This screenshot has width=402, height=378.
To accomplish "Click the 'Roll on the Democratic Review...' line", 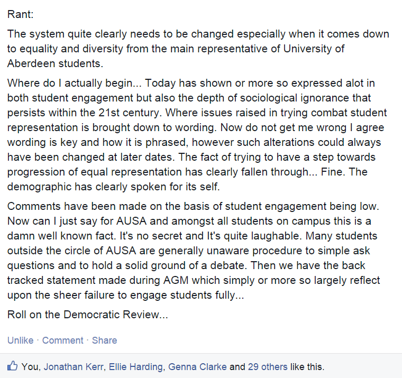I will tap(88, 315).
